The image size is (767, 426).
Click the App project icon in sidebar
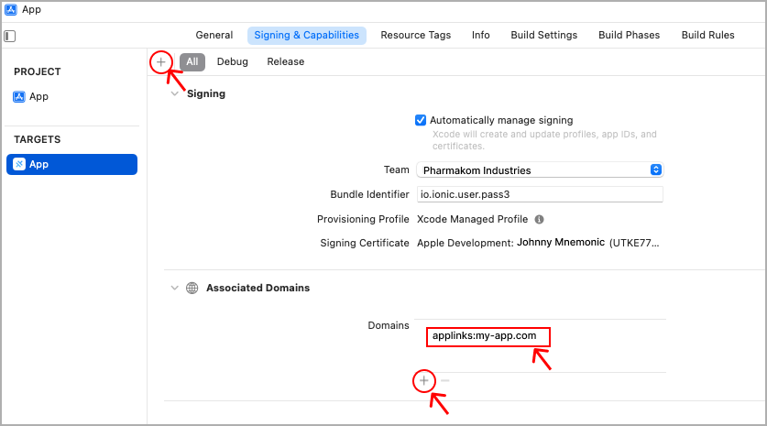(x=19, y=96)
